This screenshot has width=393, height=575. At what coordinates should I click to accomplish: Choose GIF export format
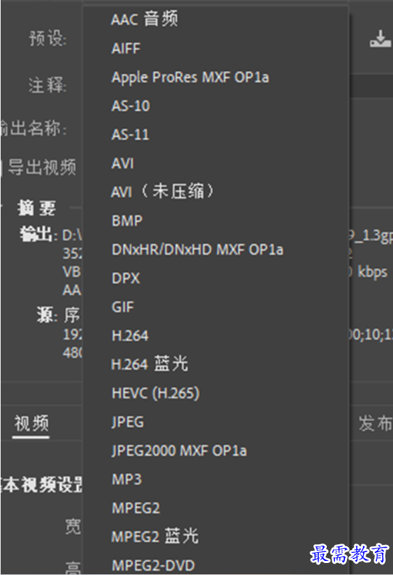122,307
